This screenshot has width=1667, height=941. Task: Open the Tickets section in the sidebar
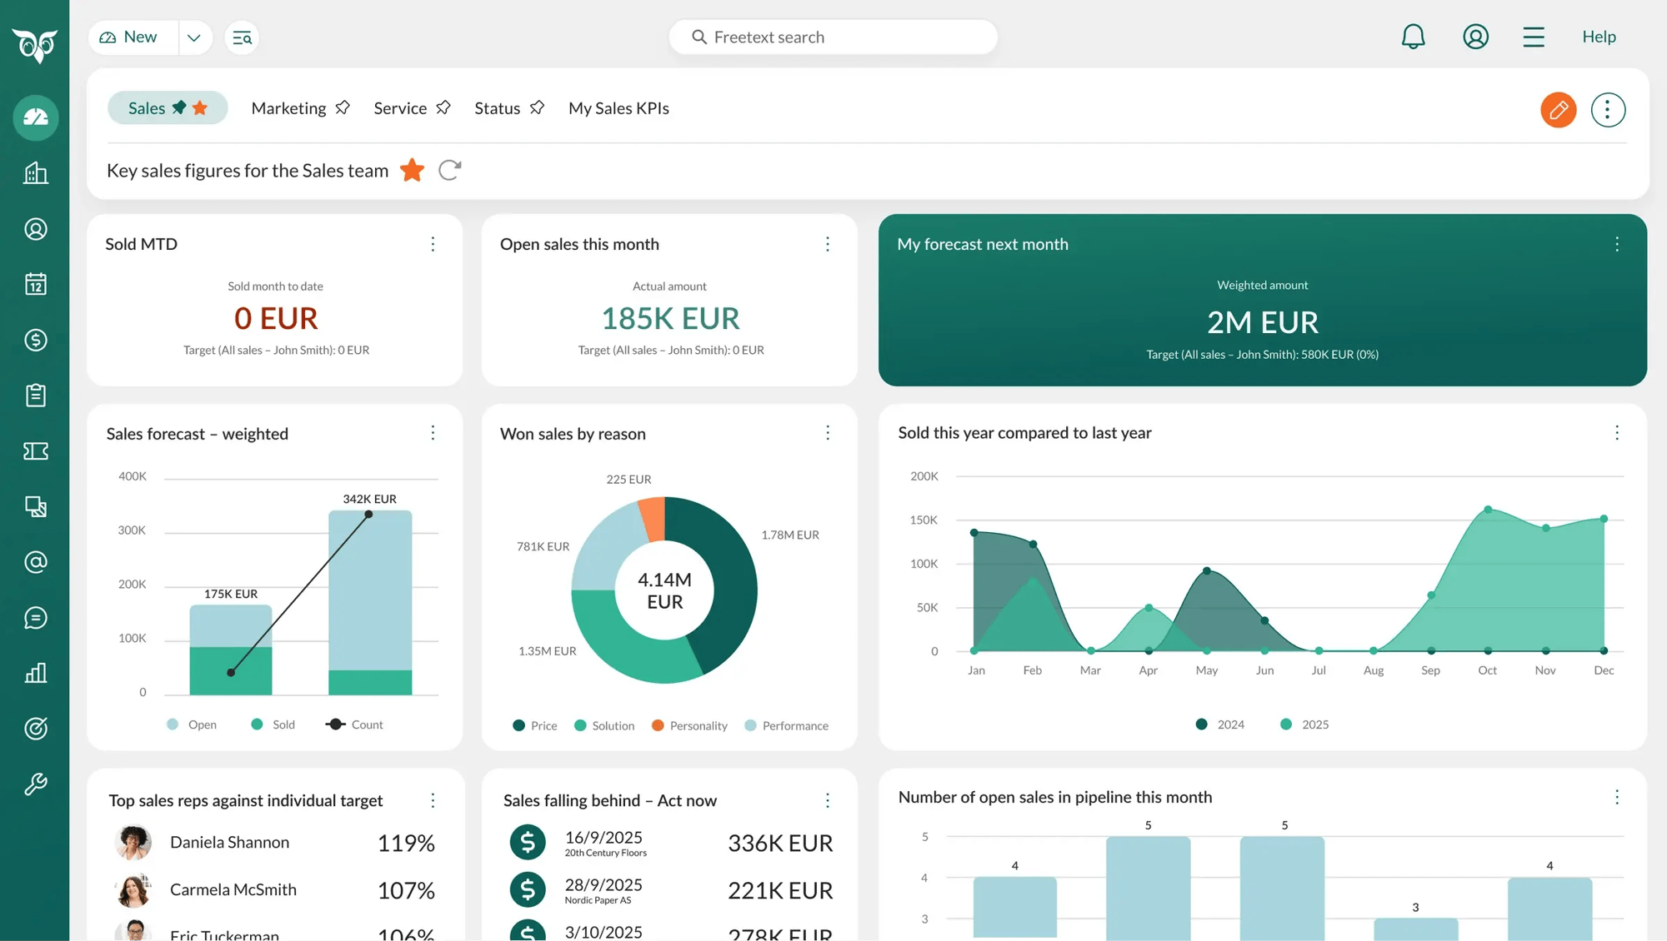[x=35, y=451]
